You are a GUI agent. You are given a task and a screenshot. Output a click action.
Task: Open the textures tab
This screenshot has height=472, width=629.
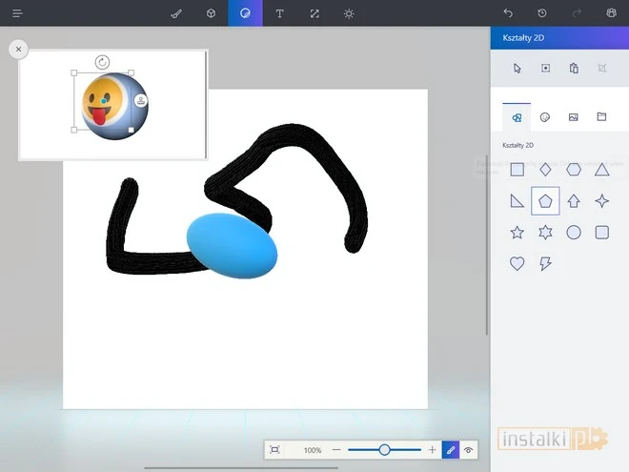(573, 117)
